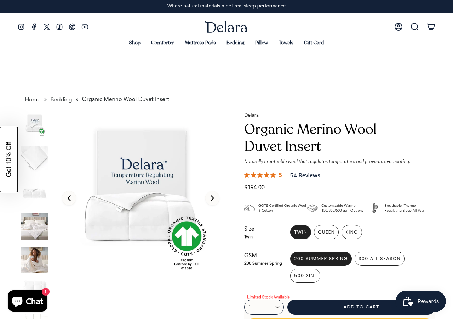Open Delara's Pinterest page
This screenshot has width=453, height=319.
click(x=72, y=27)
